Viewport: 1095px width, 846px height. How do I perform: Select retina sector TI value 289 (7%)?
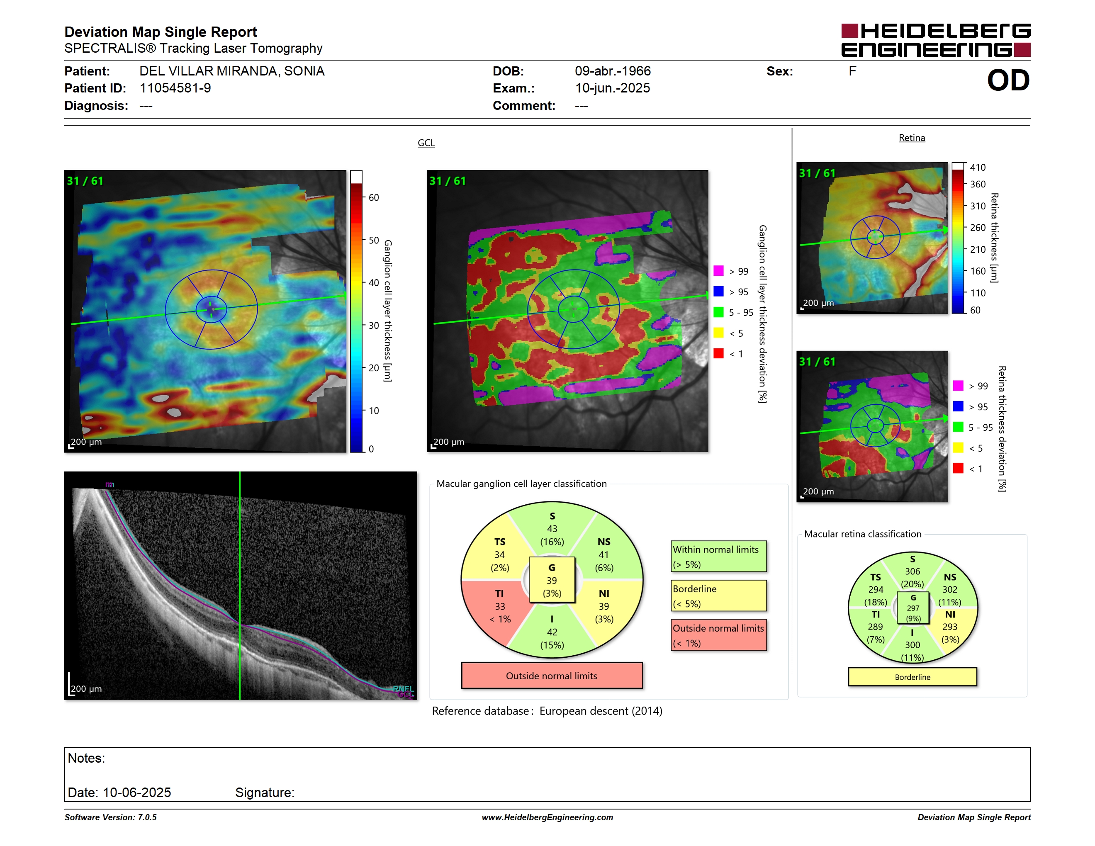point(876,627)
